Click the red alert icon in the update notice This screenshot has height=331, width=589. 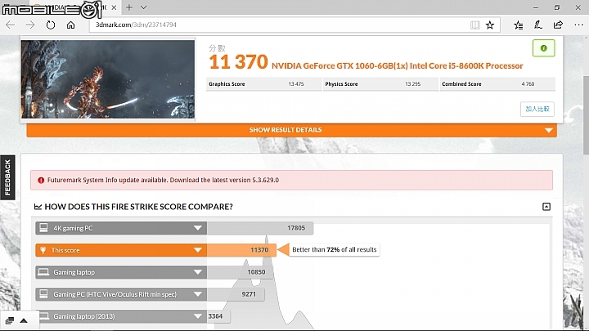pos(41,180)
